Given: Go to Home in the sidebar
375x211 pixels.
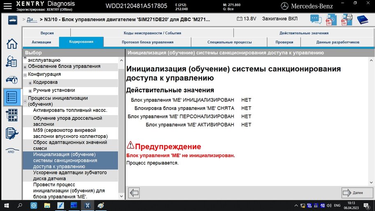Looking at the screenshot, I should coord(12,44).
